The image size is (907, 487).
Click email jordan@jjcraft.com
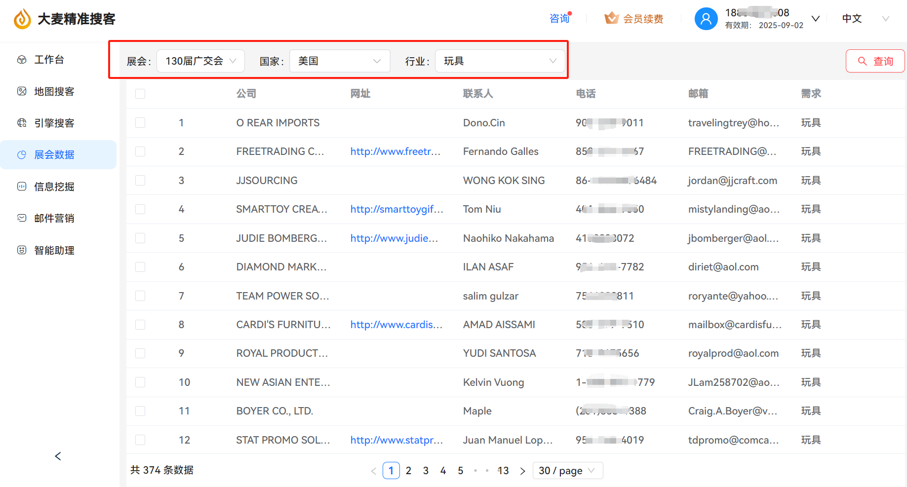(733, 181)
